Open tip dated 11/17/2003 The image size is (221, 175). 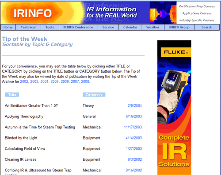[133, 127]
